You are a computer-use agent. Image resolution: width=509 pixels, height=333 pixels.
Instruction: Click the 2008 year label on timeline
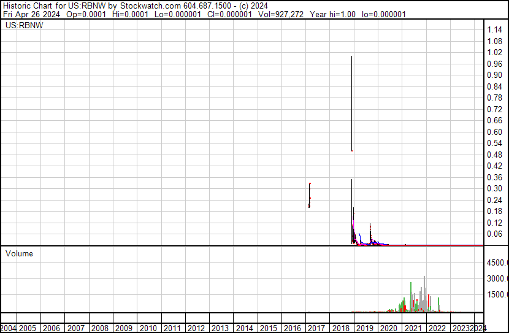100,328
